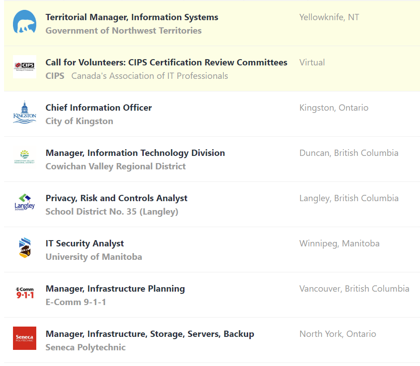Click the University of Manitoba crest logo
This screenshot has height=366, width=420.
tap(25, 248)
